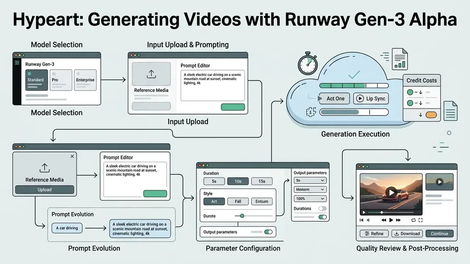Click the skip to start icon under the video
This screenshot has width=470, height=264.
click(x=362, y=220)
